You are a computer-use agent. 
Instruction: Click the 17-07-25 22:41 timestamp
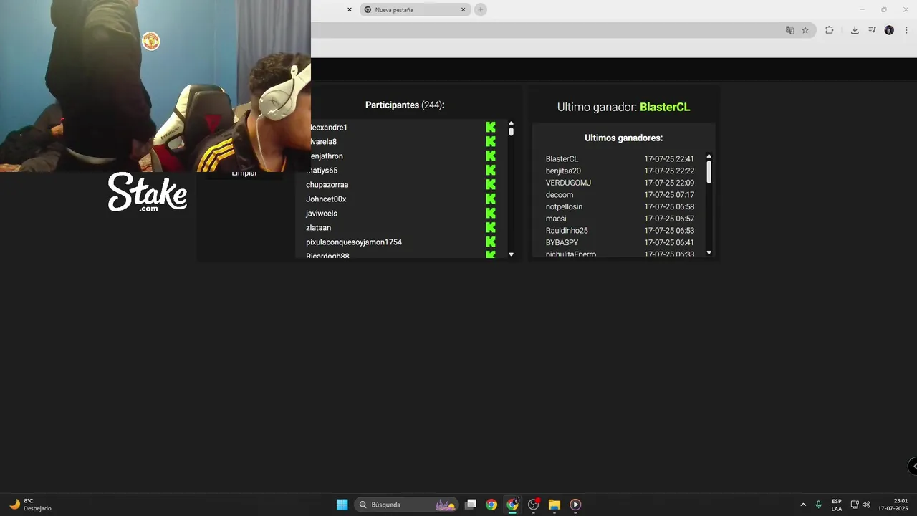pyautogui.click(x=669, y=159)
